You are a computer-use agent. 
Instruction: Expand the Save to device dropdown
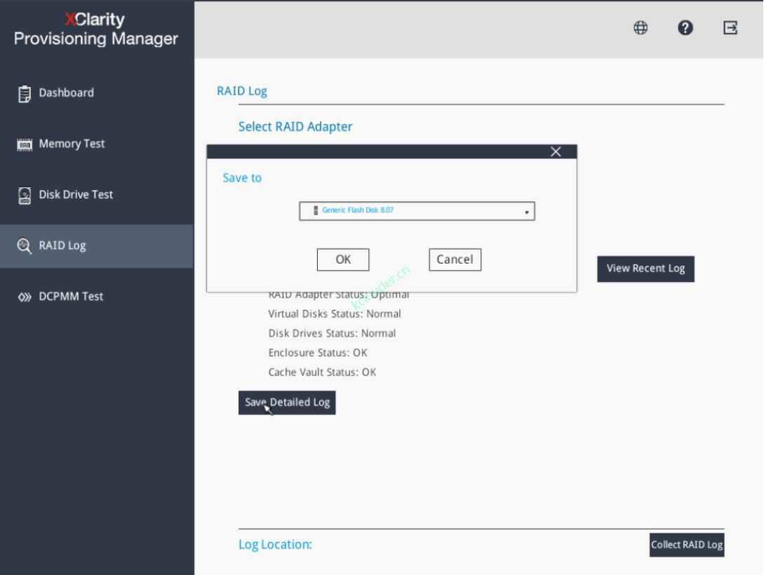417,211
